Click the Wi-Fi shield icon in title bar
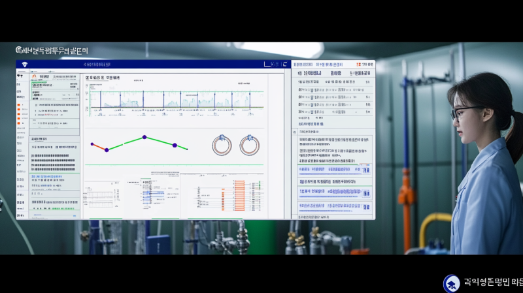 (x=25, y=65)
